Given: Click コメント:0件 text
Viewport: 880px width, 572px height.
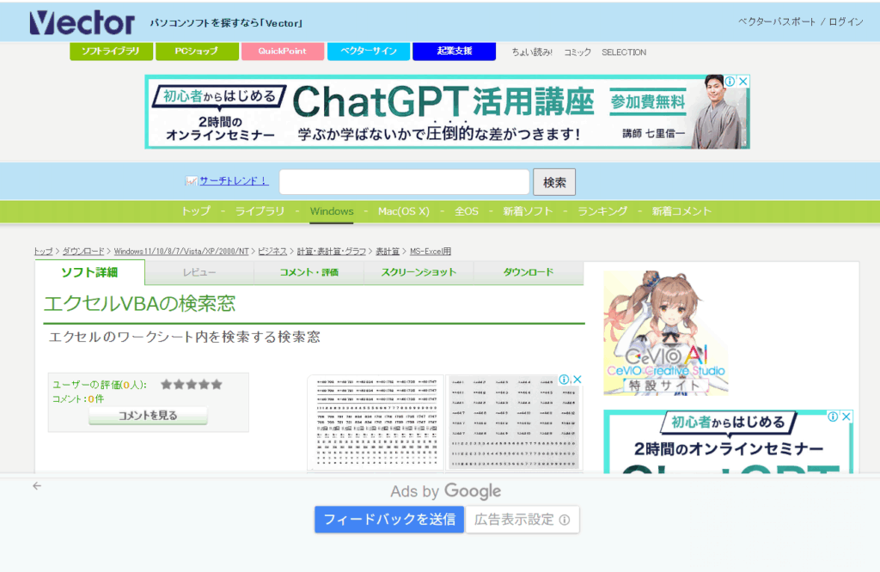Looking at the screenshot, I should [78, 399].
